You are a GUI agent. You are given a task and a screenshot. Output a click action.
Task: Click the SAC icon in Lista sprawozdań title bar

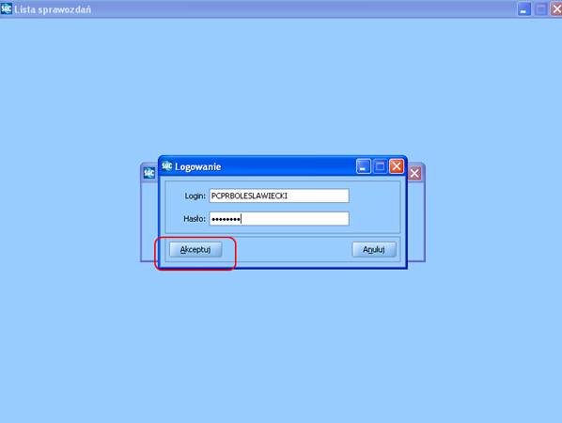click(x=6, y=8)
